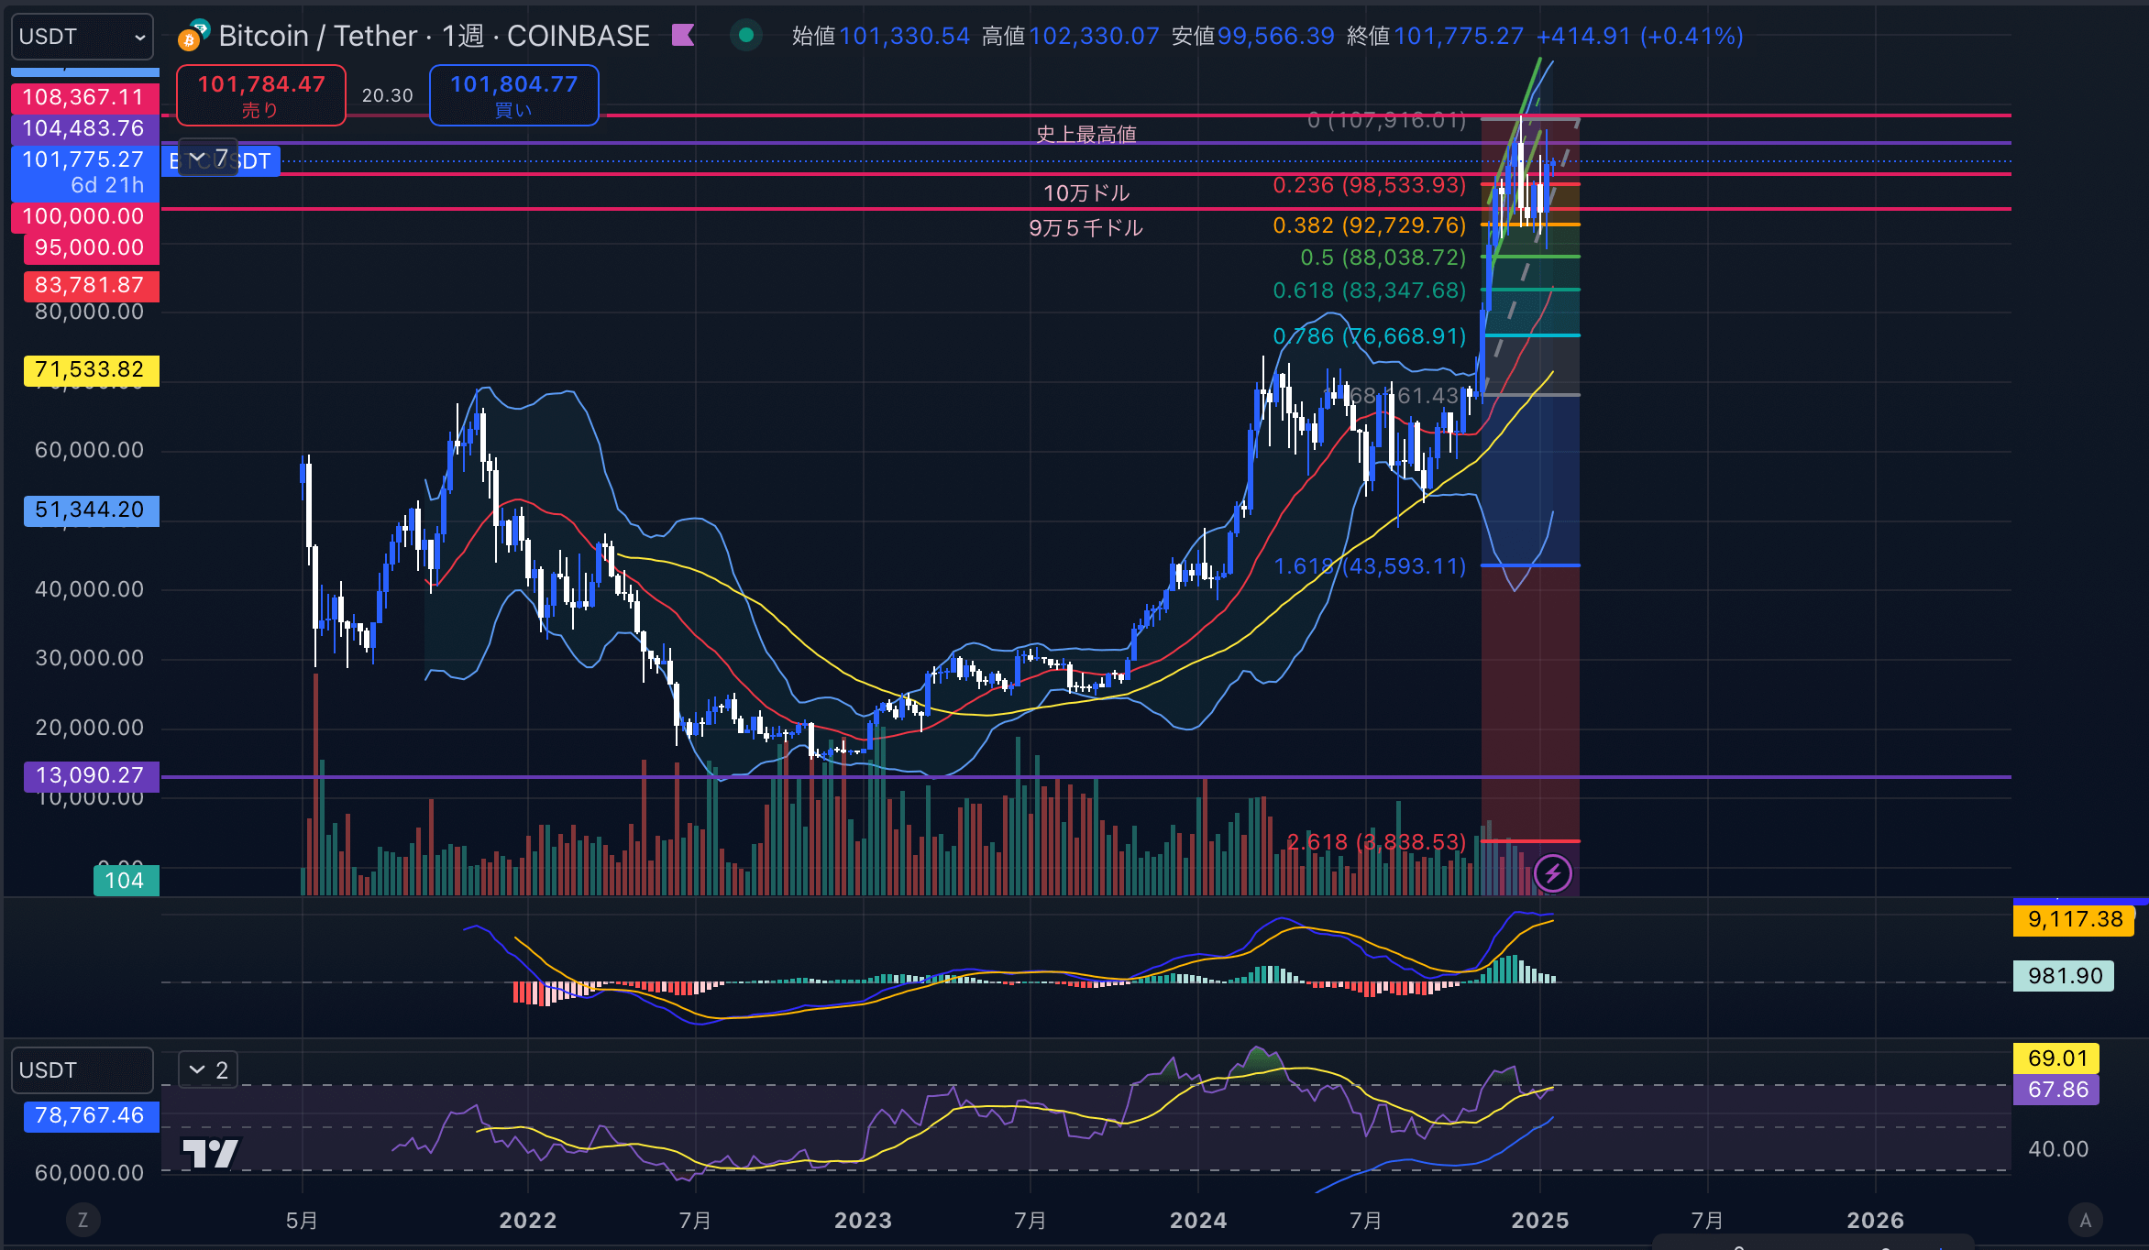Click the blue 78,767.46 label in lower pane
The height and width of the screenshot is (1250, 2149).
90,1115
